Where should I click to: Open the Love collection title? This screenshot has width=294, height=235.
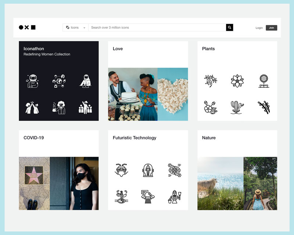(x=118, y=49)
